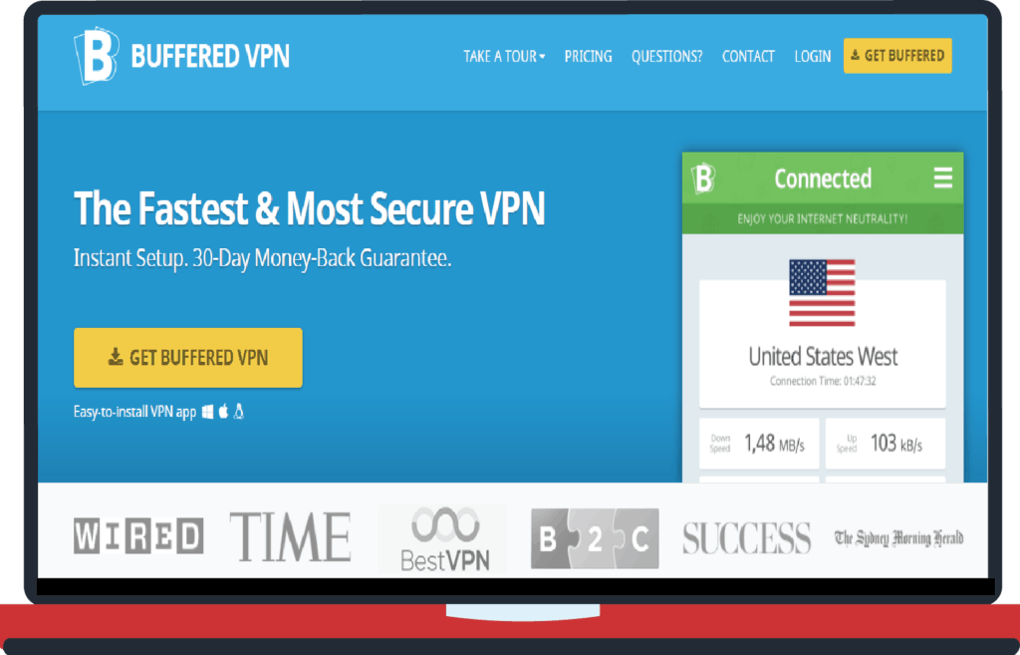
Task: Click the B logo in the Connected panel
Action: coord(703,178)
